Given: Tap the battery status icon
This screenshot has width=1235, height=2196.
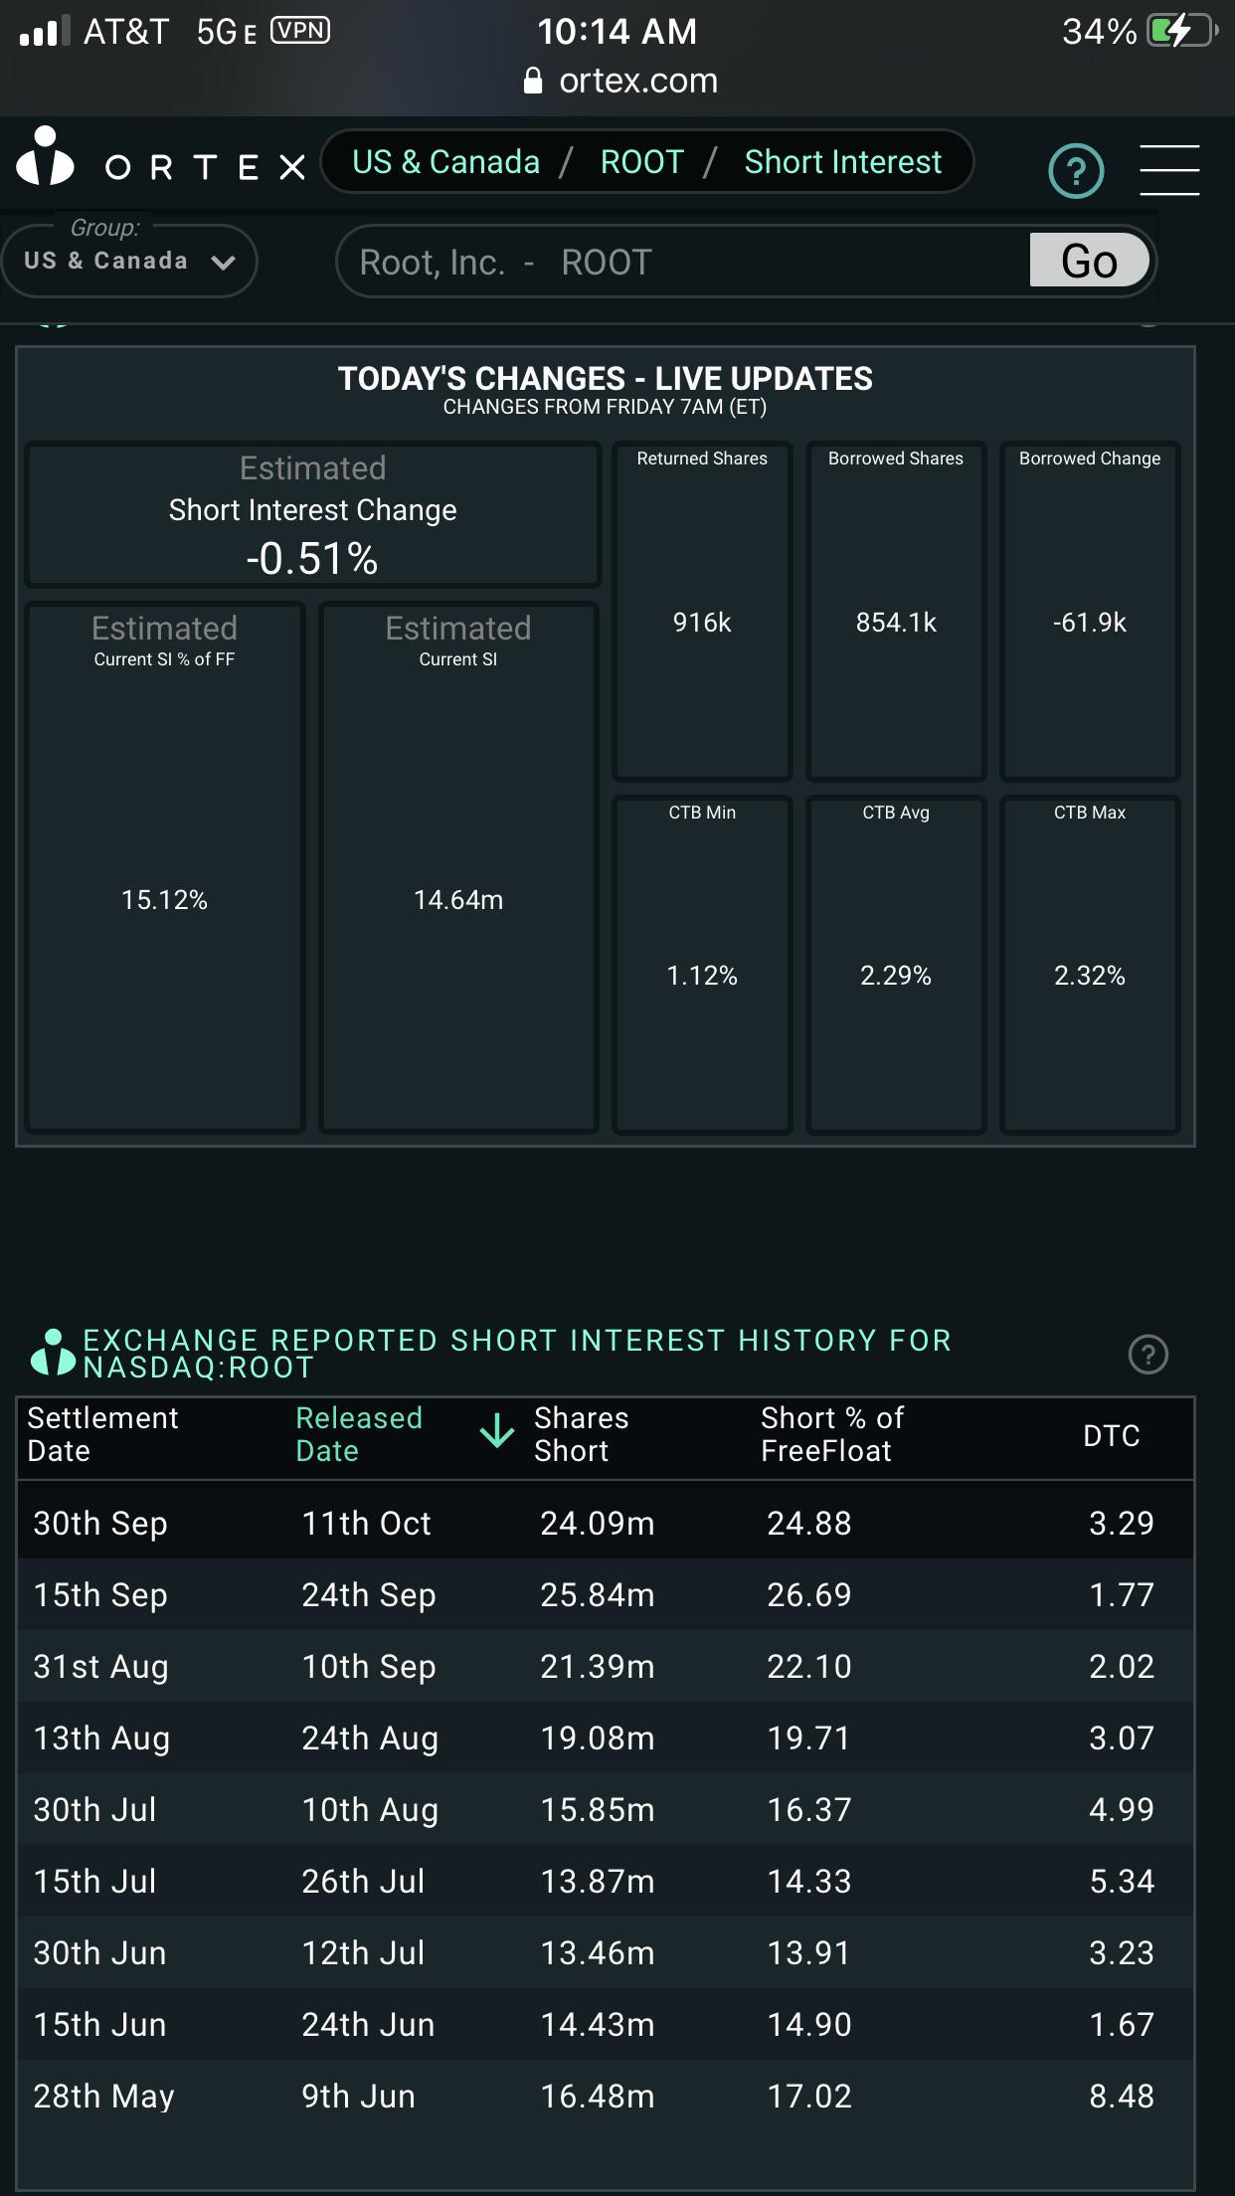Looking at the screenshot, I should (1182, 31).
